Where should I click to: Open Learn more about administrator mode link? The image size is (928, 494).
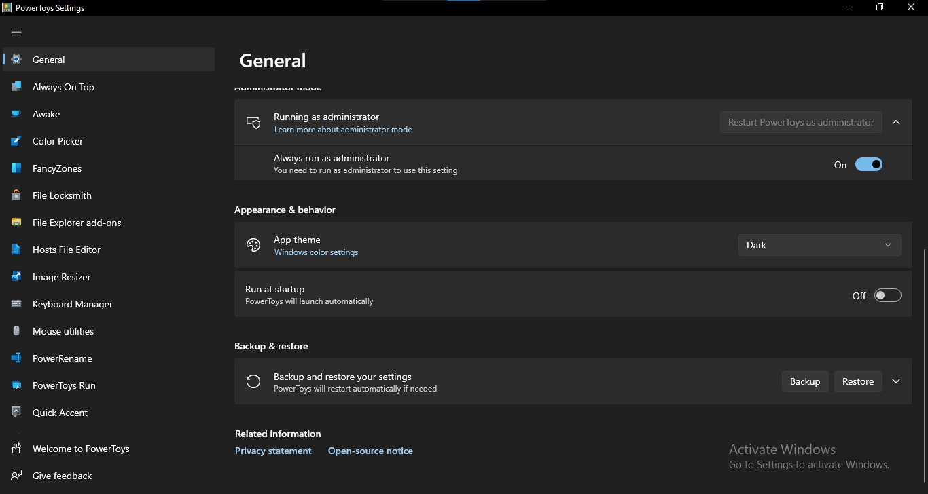pyautogui.click(x=343, y=130)
